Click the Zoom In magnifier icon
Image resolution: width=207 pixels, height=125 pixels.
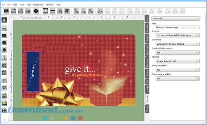click(x=76, y=11)
